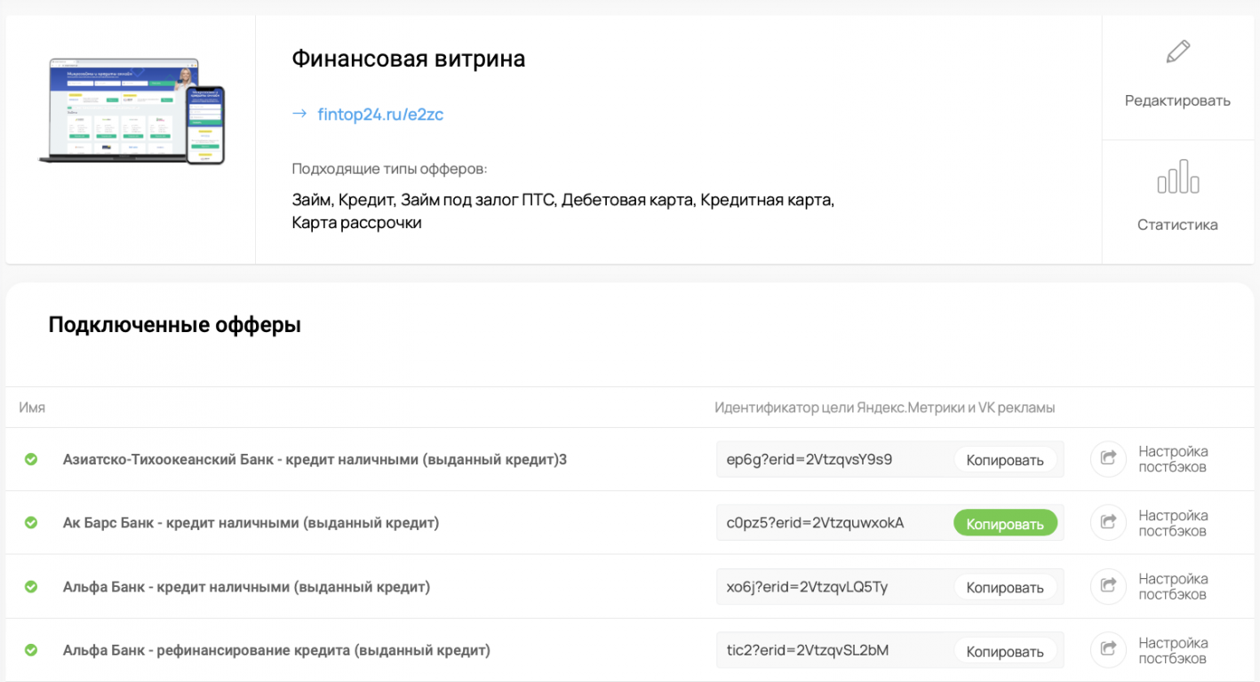Image resolution: width=1260 pixels, height=682 pixels.
Task: Select Азиатско-Тихоокеанский Банк - кредит наличными offer name
Action: tap(315, 459)
